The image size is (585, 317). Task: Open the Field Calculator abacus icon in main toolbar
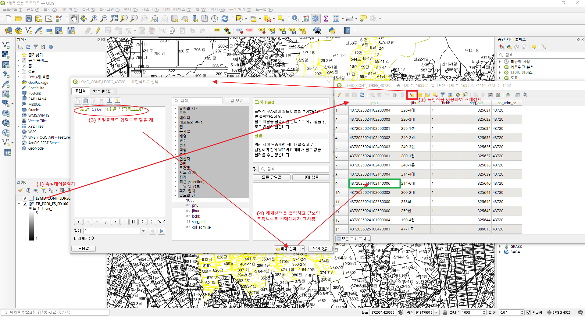[x=306, y=19]
